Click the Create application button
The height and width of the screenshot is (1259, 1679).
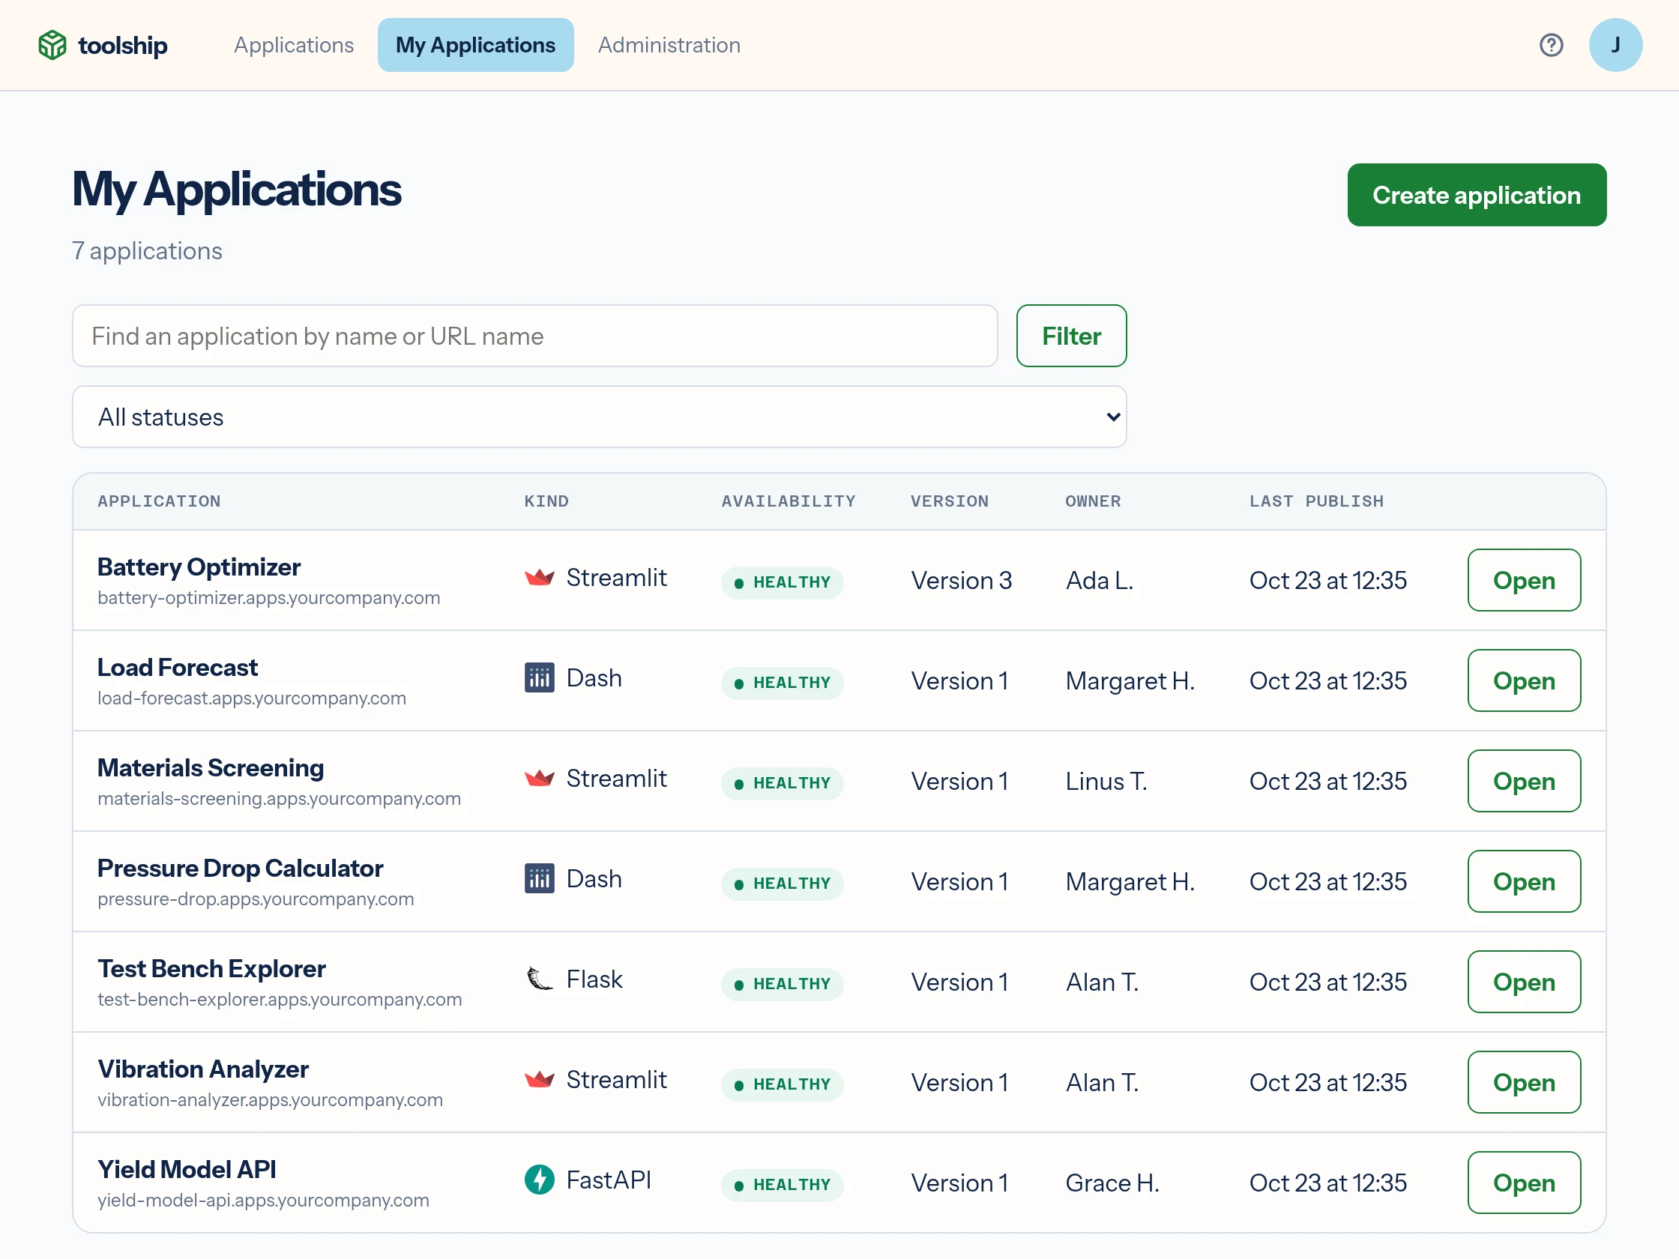coord(1477,195)
